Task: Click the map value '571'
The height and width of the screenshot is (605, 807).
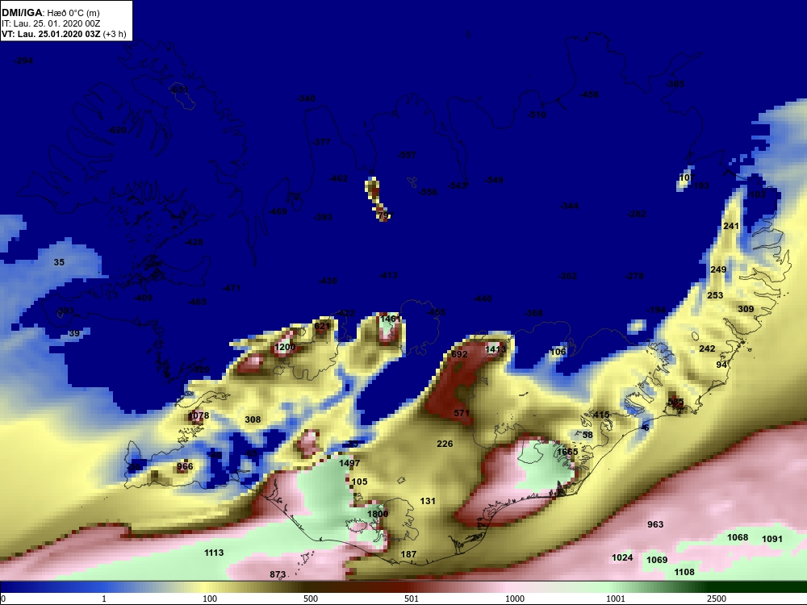Action: (x=462, y=413)
